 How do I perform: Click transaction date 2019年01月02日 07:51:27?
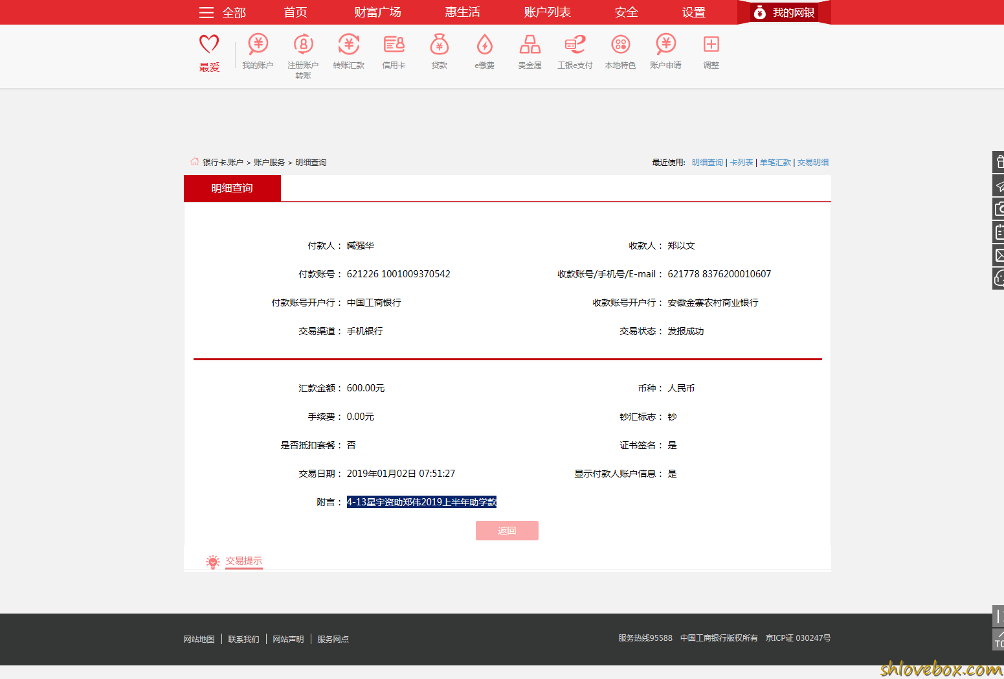(x=401, y=474)
